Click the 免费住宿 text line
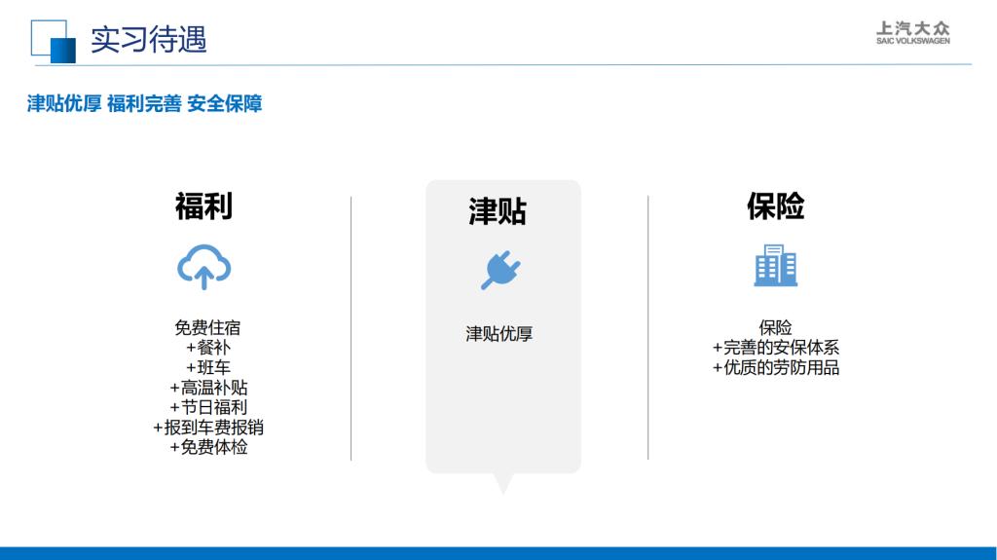This screenshot has height=560, width=997. click(207, 327)
